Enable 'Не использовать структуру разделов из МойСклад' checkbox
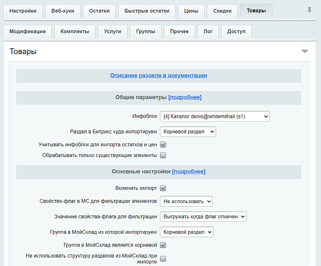321x266 pixels. tap(163, 258)
